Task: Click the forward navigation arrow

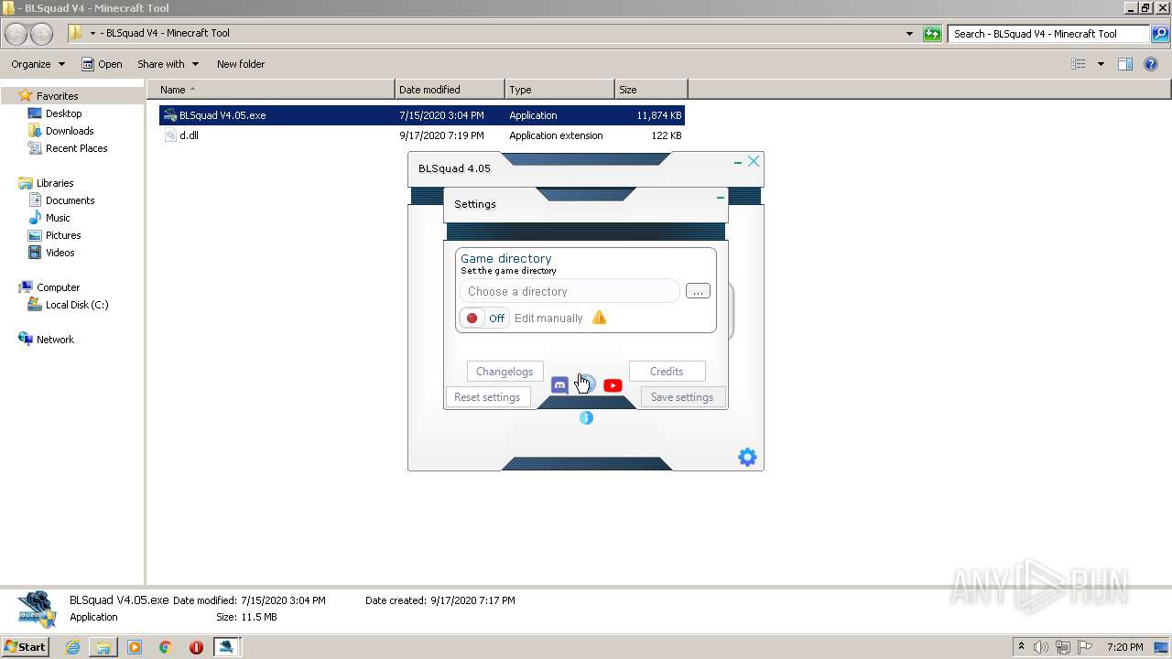Action: pyautogui.click(x=42, y=34)
